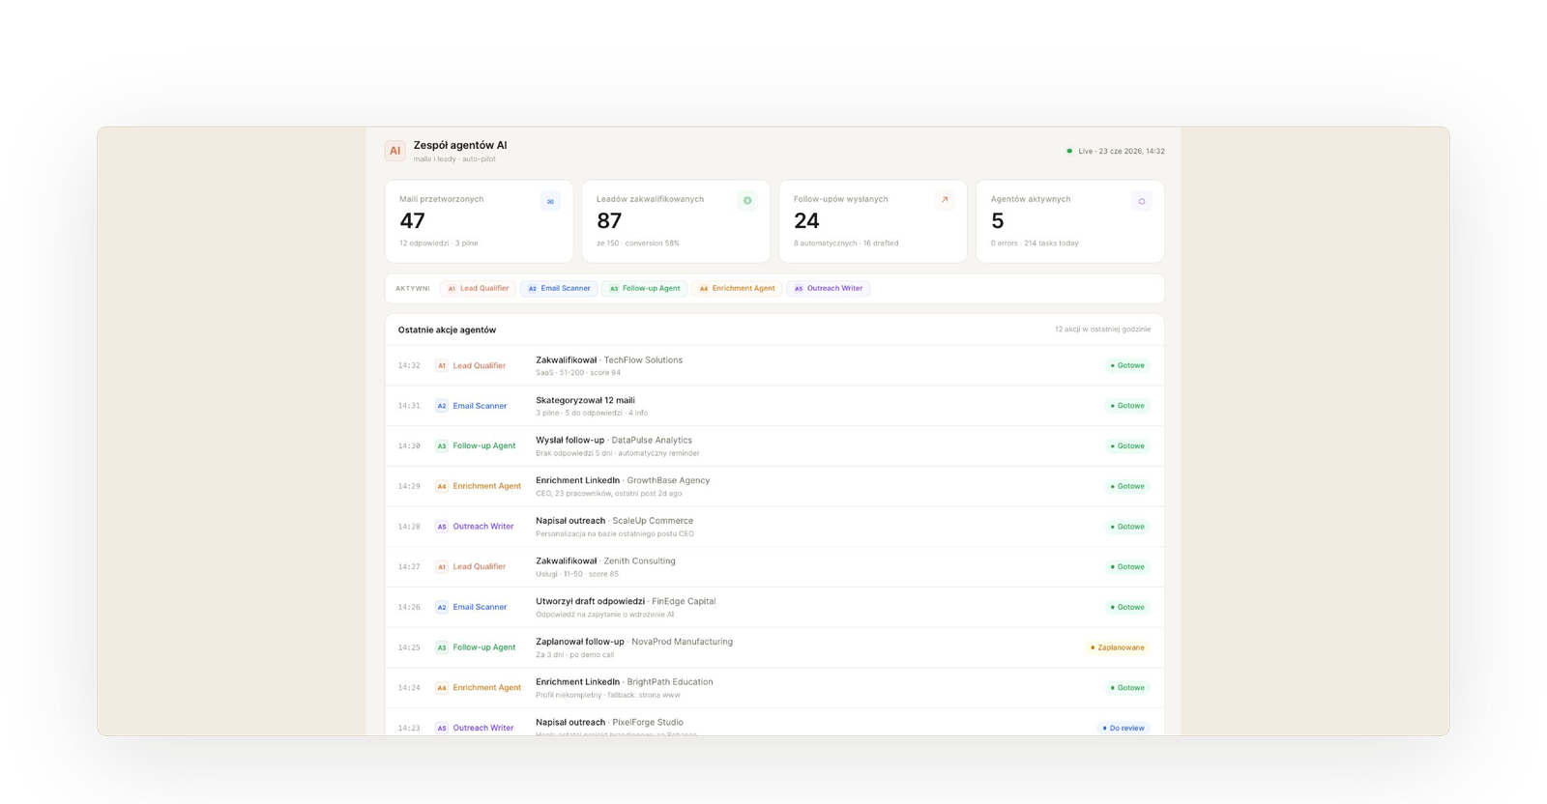Image resolution: width=1547 pixels, height=804 pixels.
Task: Click A5 badge in the 14:28 row
Action: tap(442, 527)
